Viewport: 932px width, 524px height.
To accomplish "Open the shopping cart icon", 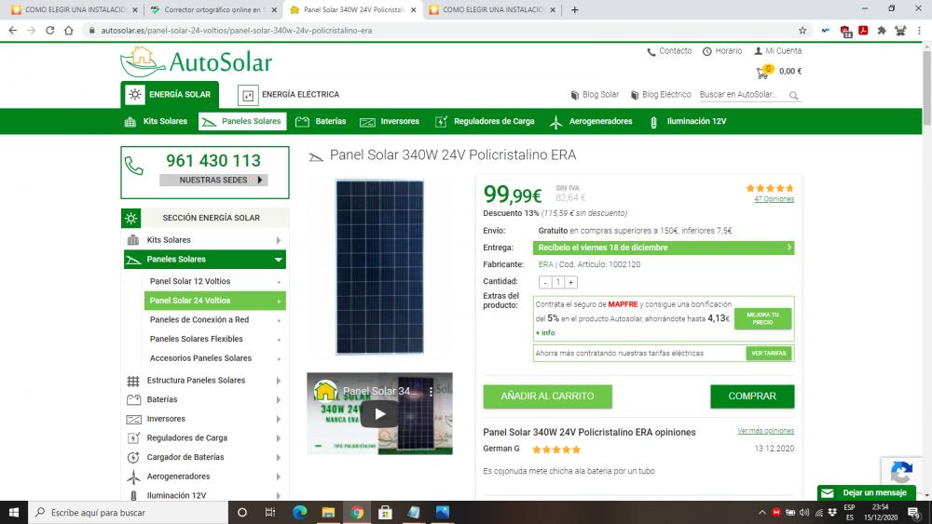I will click(764, 72).
